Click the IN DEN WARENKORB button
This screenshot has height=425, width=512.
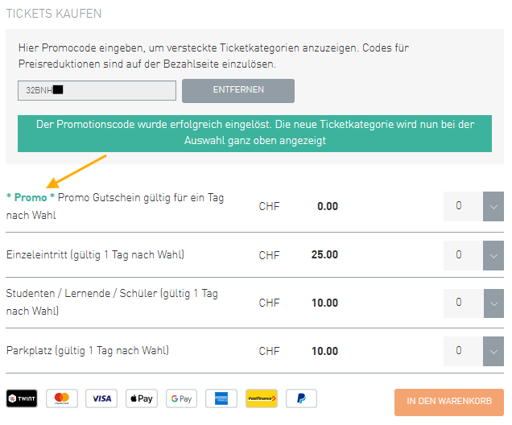tap(448, 402)
